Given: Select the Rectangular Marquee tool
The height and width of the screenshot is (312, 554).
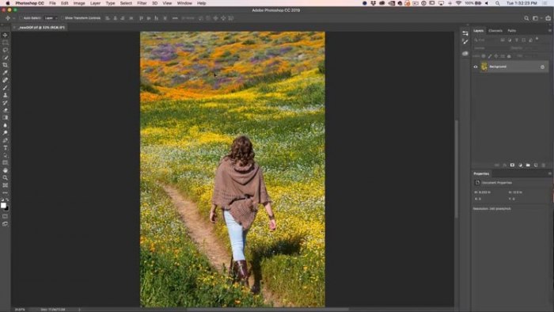Looking at the screenshot, I should tap(5, 43).
